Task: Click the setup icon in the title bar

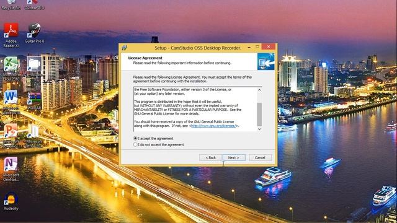Action: 124,48
